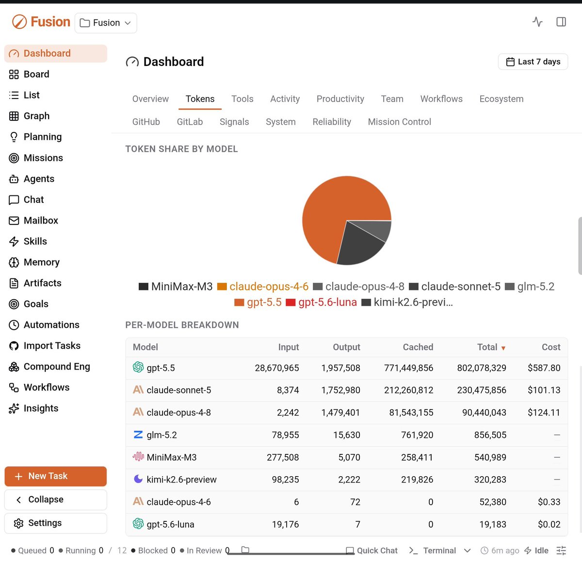Viewport: 582px width, 563px height.
Task: Switch to the Overview tab
Action: 150,99
